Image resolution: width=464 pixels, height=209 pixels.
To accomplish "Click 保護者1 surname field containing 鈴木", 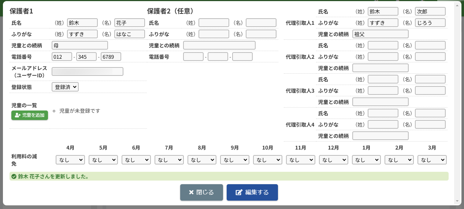I will [82, 23].
